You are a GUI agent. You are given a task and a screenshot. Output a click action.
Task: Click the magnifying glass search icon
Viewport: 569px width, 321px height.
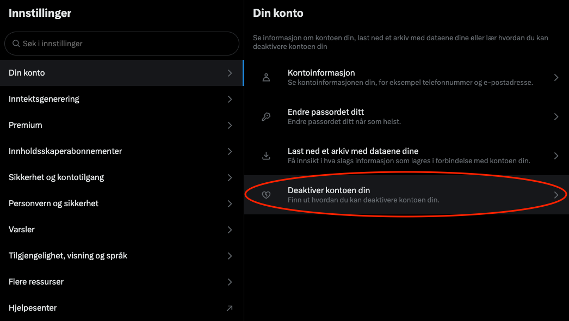point(16,44)
